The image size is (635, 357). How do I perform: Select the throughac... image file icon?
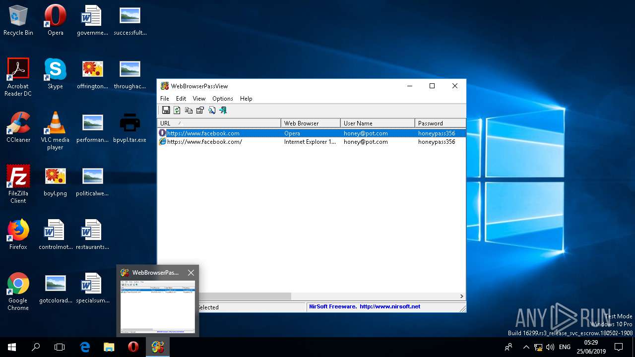[x=130, y=74]
